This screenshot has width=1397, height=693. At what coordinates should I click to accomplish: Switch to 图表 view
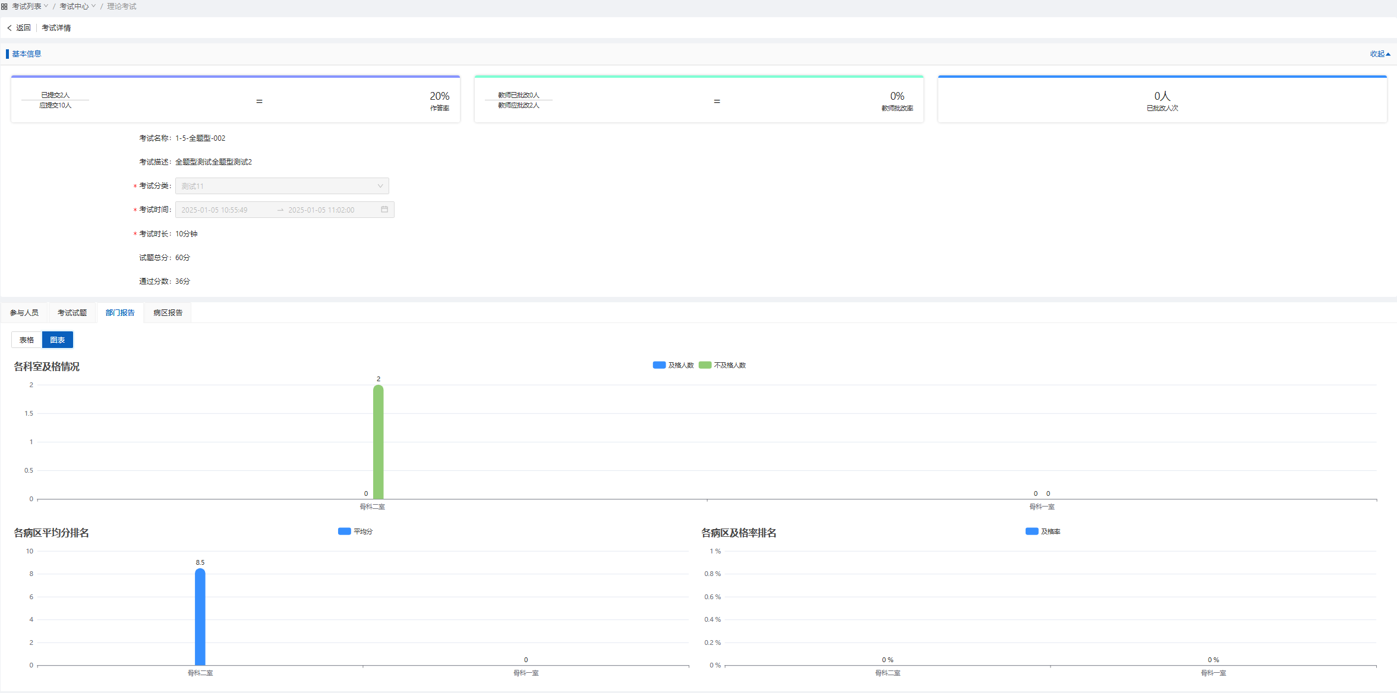[x=58, y=340]
